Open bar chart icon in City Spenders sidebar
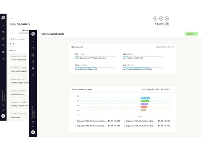Image resolution: width=202 pixels, height=151 pixels. coord(3,25)
